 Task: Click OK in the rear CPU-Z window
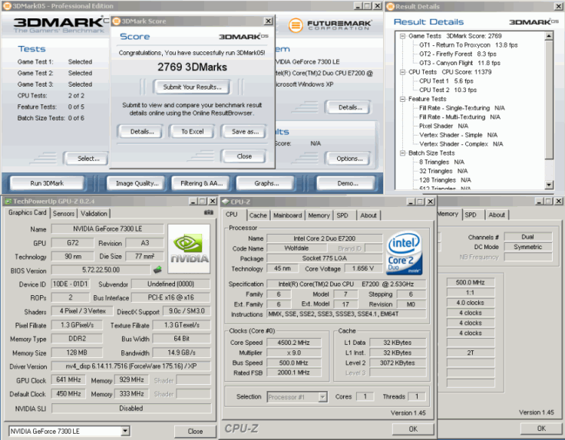pos(541,429)
